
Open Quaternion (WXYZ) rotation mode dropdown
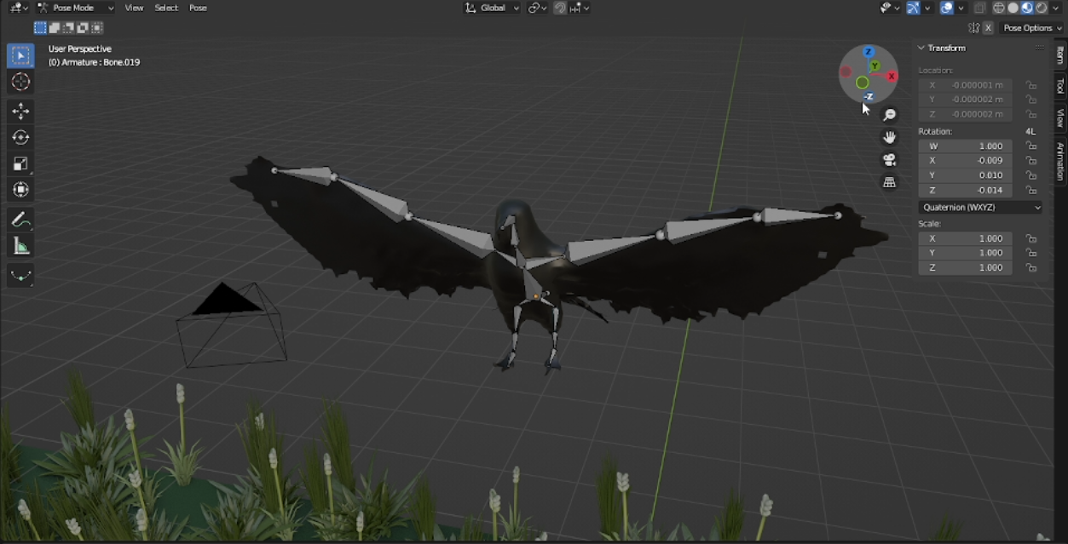tap(981, 208)
